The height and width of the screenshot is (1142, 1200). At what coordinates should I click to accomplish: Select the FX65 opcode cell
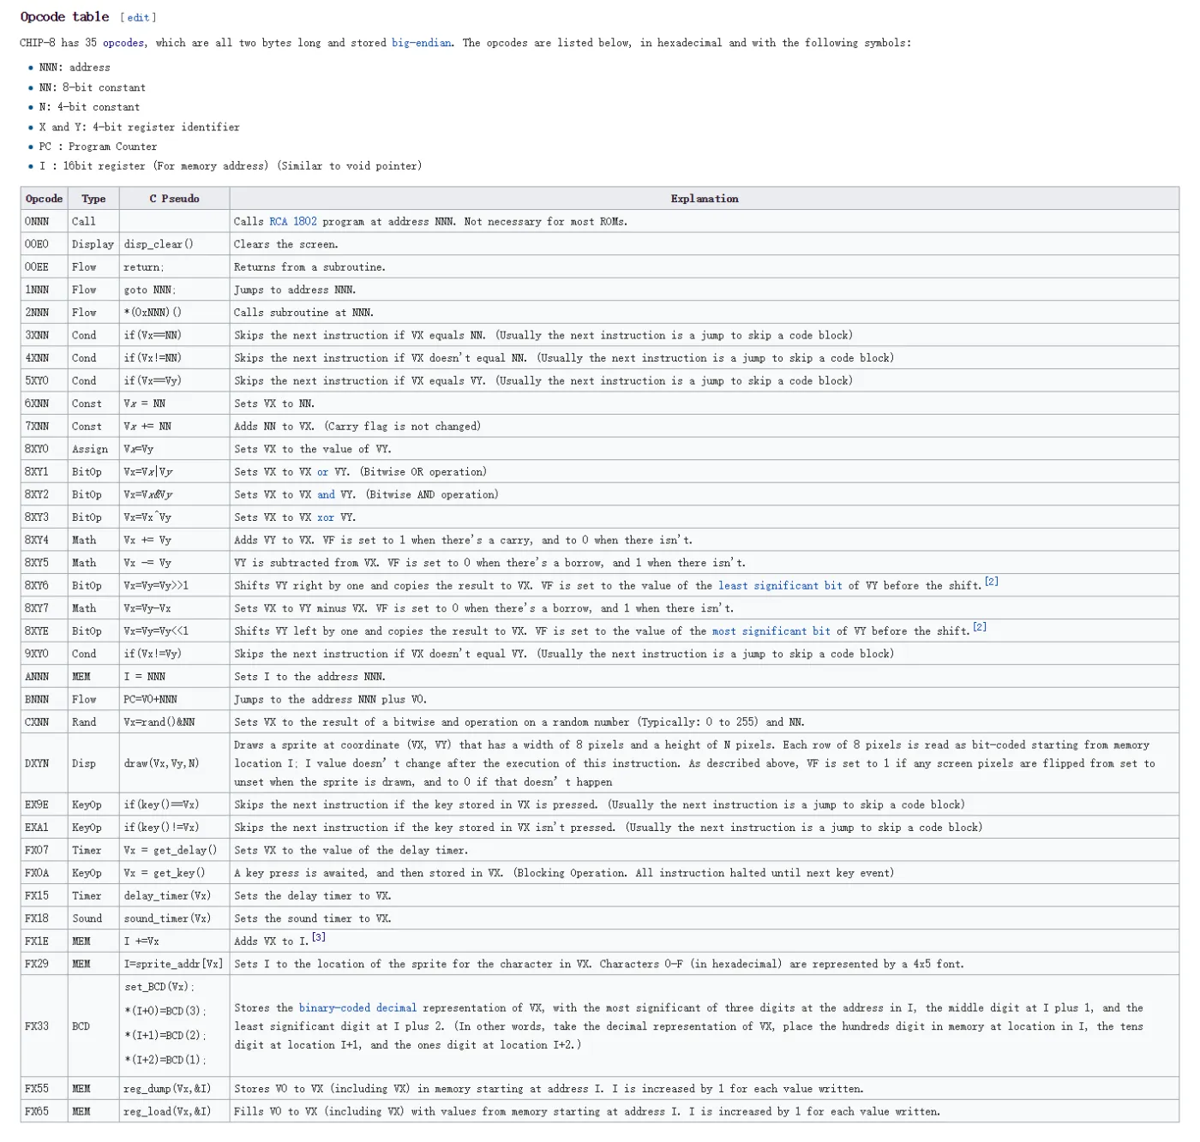(45, 1111)
